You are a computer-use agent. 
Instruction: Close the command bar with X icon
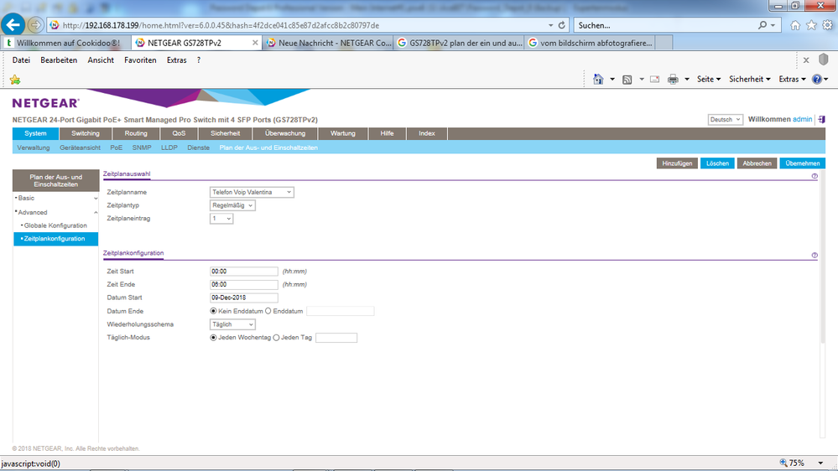[806, 60]
